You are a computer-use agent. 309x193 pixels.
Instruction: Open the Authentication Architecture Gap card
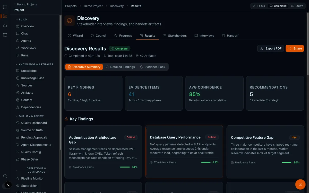[103, 152]
